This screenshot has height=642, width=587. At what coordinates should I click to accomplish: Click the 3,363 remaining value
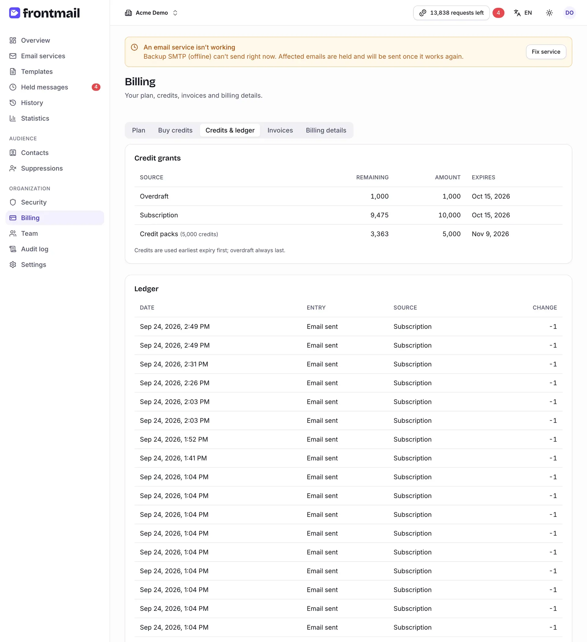point(379,234)
